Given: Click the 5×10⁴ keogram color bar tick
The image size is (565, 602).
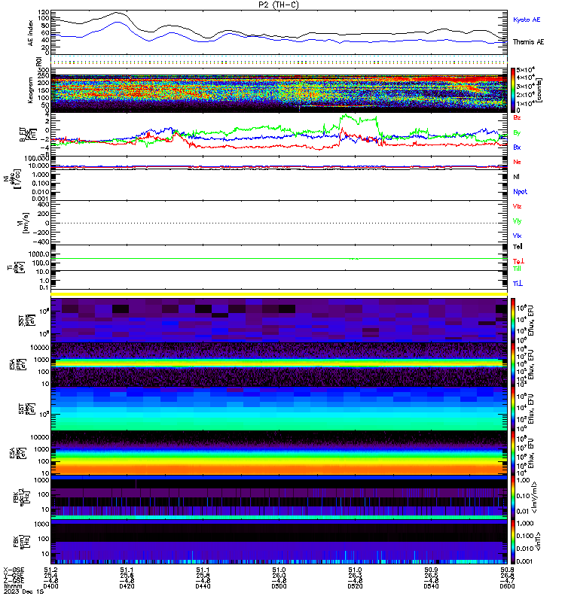Looking at the screenshot, I should [x=524, y=70].
